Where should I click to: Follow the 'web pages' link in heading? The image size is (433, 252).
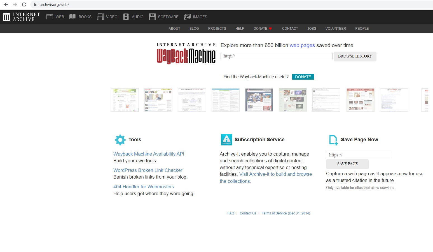point(302,45)
